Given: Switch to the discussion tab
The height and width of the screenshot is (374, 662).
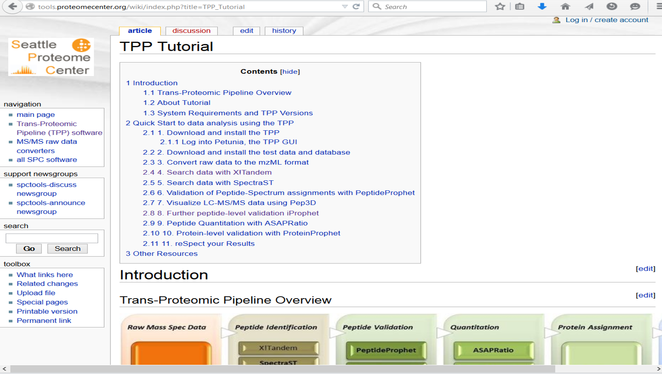Looking at the screenshot, I should 191,31.
